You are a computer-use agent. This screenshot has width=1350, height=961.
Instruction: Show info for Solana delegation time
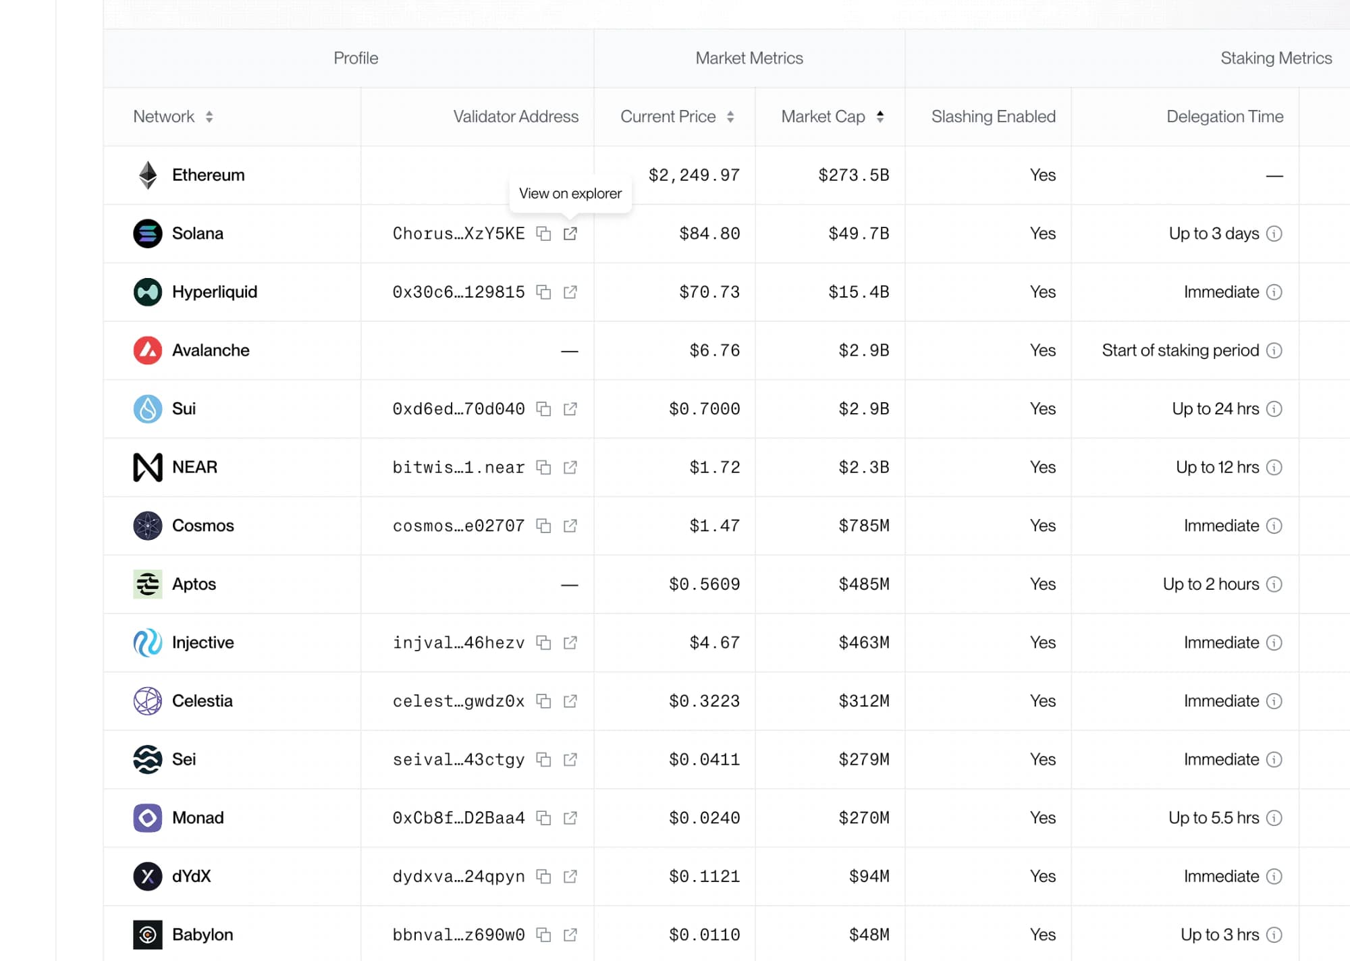coord(1274,234)
